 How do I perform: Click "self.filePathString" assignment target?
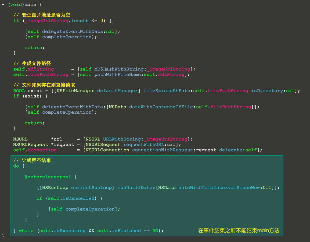pyautogui.click(x=41, y=75)
